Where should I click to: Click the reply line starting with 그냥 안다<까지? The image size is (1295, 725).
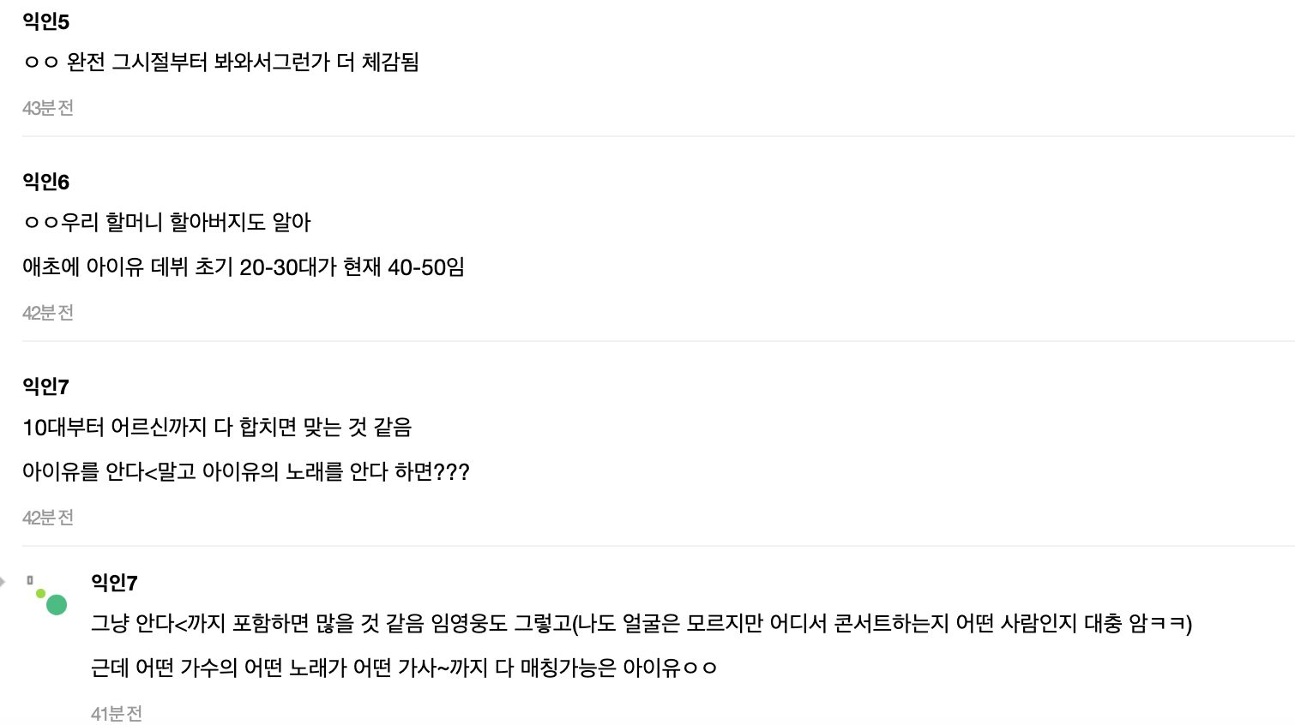tap(641, 623)
